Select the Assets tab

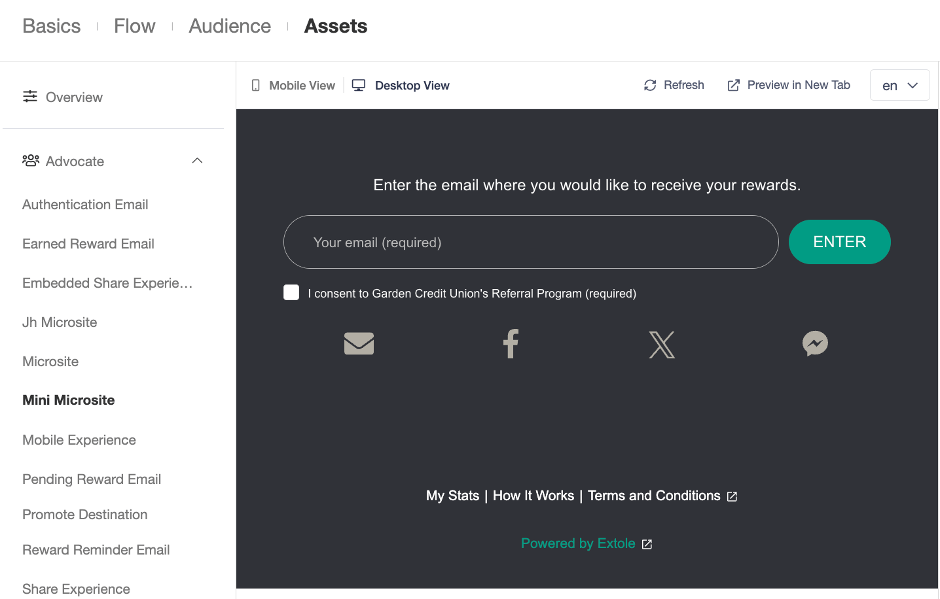(336, 26)
